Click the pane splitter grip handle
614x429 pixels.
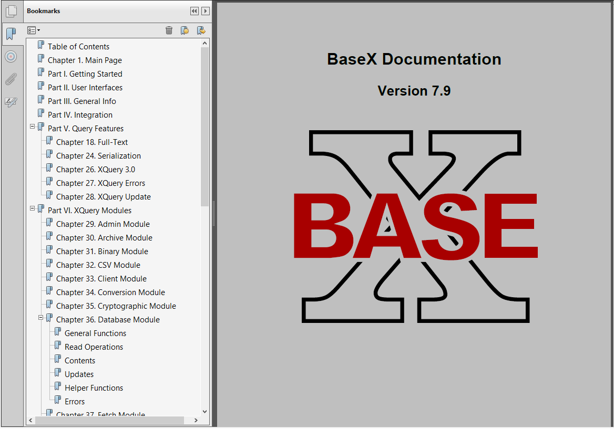pos(214,214)
